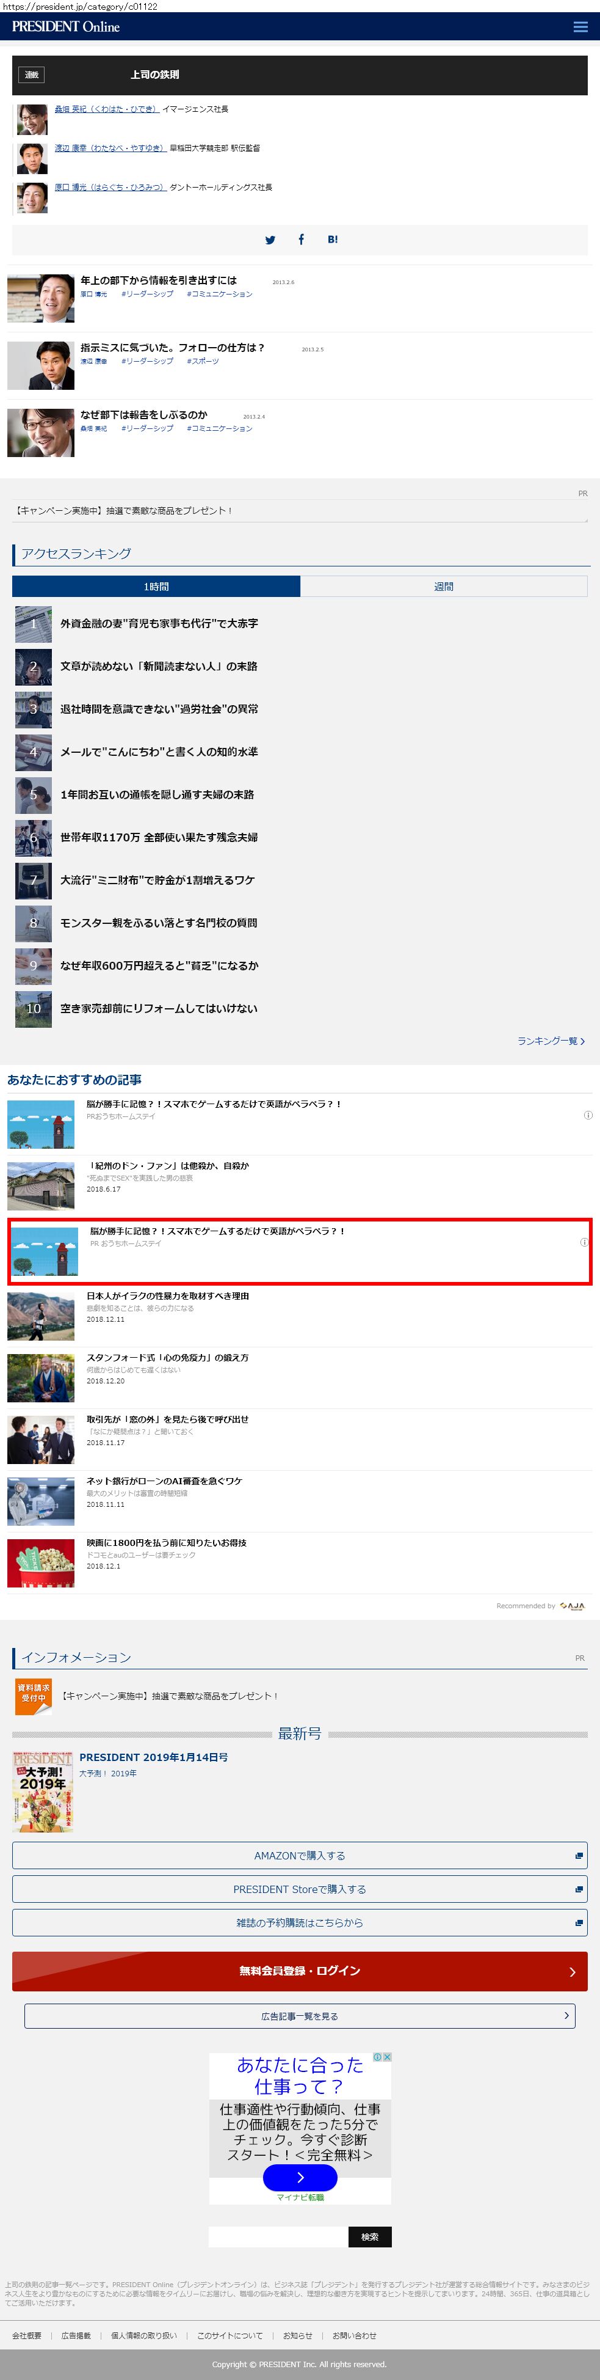Click PRESIDENT Storeで購入する button

click(300, 1889)
